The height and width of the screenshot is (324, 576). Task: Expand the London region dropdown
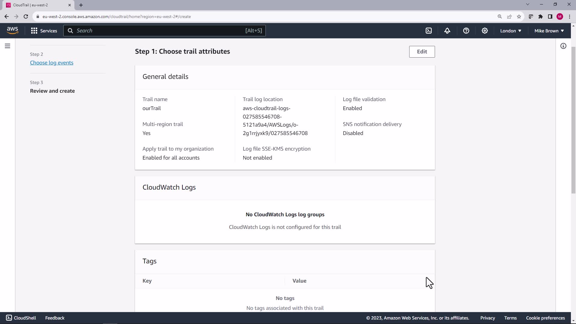click(510, 31)
